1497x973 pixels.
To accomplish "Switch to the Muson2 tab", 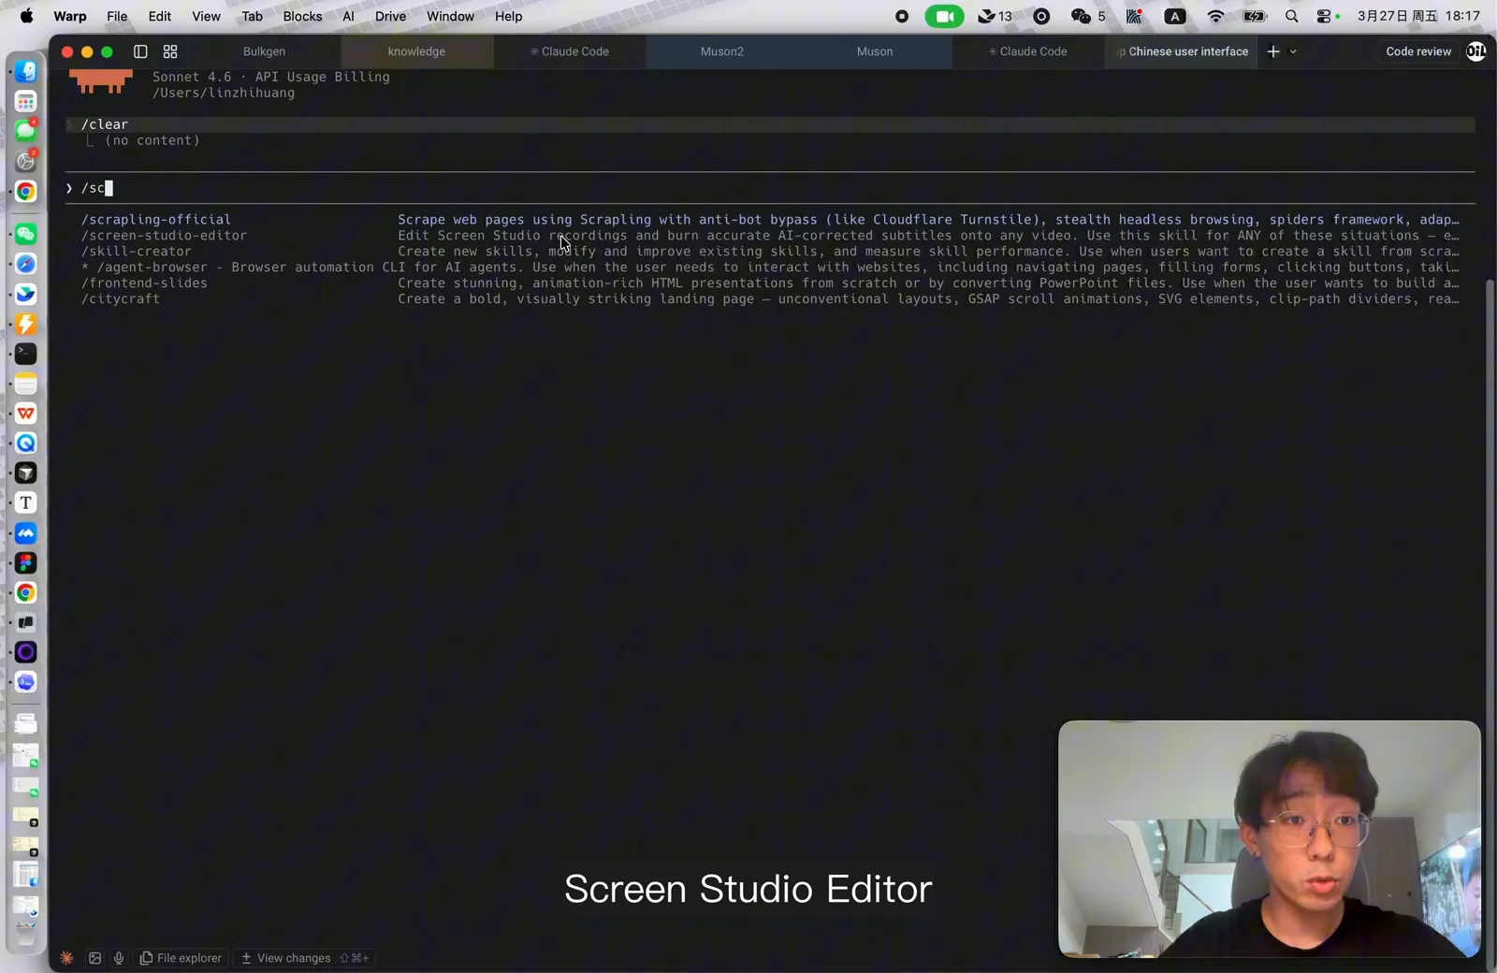I will coord(722,51).
